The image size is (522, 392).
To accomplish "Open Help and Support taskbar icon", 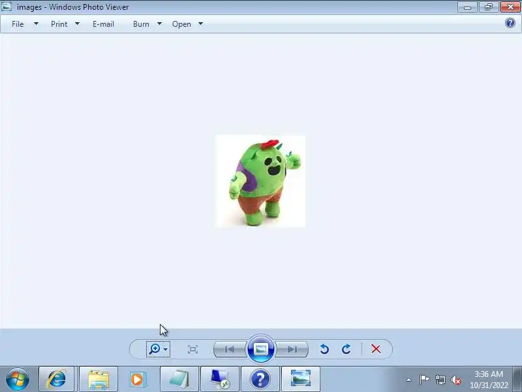I will pyautogui.click(x=260, y=379).
